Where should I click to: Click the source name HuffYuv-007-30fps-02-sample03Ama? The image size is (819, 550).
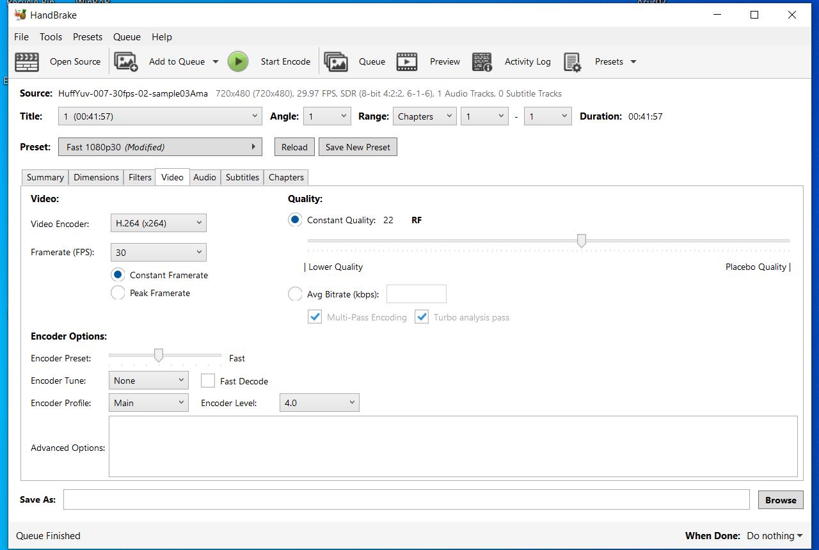133,93
